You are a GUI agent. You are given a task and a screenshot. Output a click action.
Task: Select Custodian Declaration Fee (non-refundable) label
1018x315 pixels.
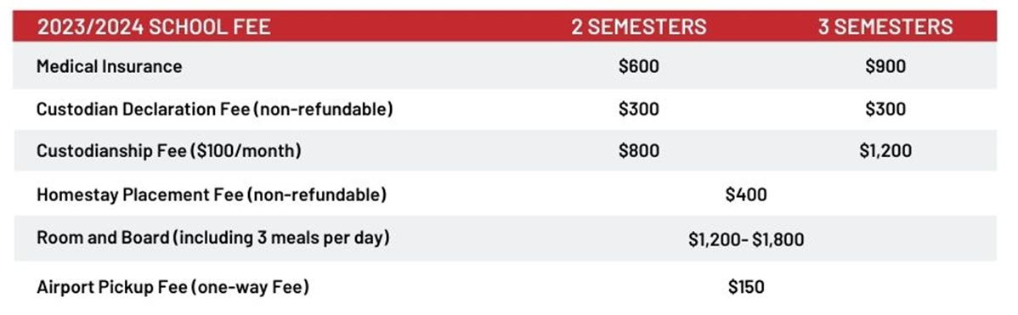(214, 109)
